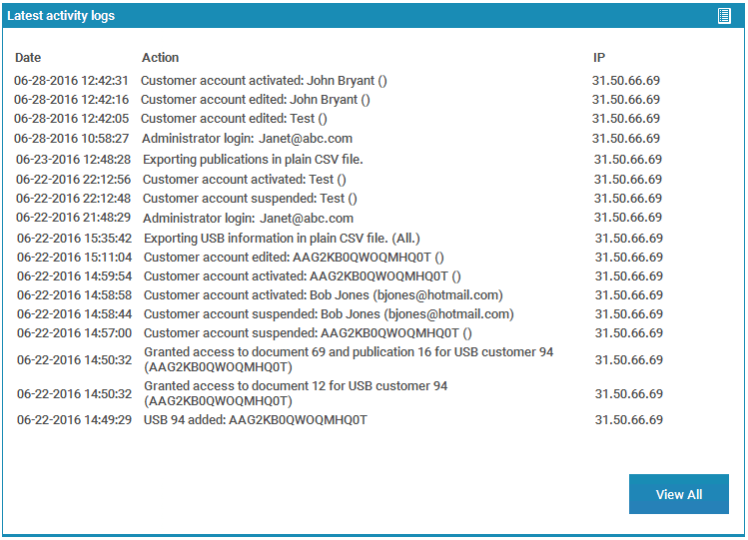Screen dimensions: 748x540
Task: Click the View All button
Action: tap(678, 494)
